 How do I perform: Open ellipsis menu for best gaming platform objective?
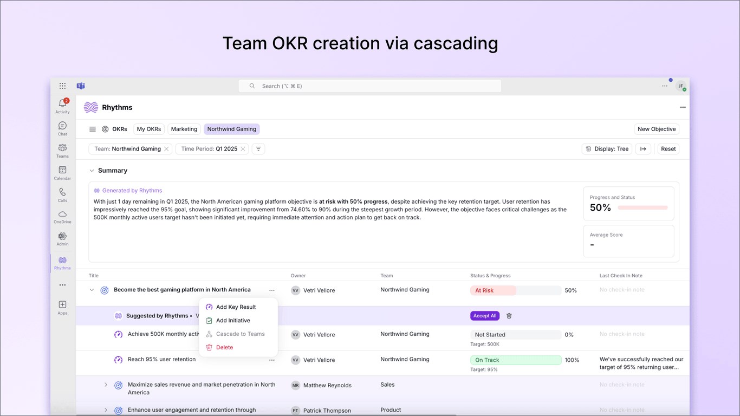[x=272, y=290]
